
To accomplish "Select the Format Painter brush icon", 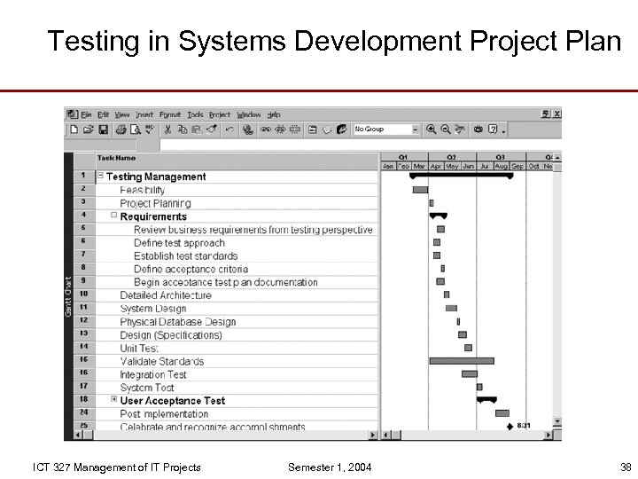I will pos(211,130).
